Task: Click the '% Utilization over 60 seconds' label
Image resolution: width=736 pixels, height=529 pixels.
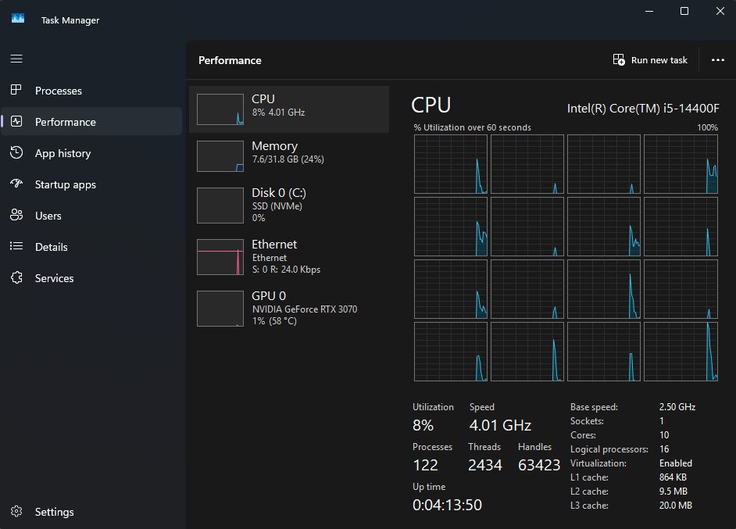Action: 472,127
